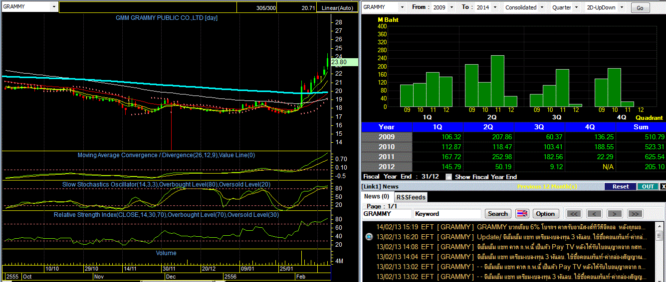
Task: Open the 2D-UpDown chart style dropdown
Action: click(x=622, y=7)
